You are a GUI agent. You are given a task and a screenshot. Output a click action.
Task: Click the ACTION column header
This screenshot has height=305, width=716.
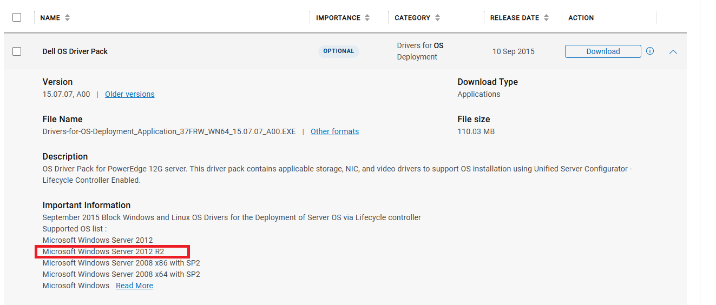pos(581,18)
